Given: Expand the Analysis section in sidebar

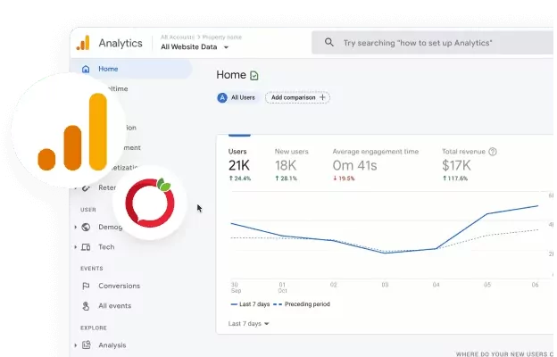Looking at the screenshot, I should (x=75, y=345).
